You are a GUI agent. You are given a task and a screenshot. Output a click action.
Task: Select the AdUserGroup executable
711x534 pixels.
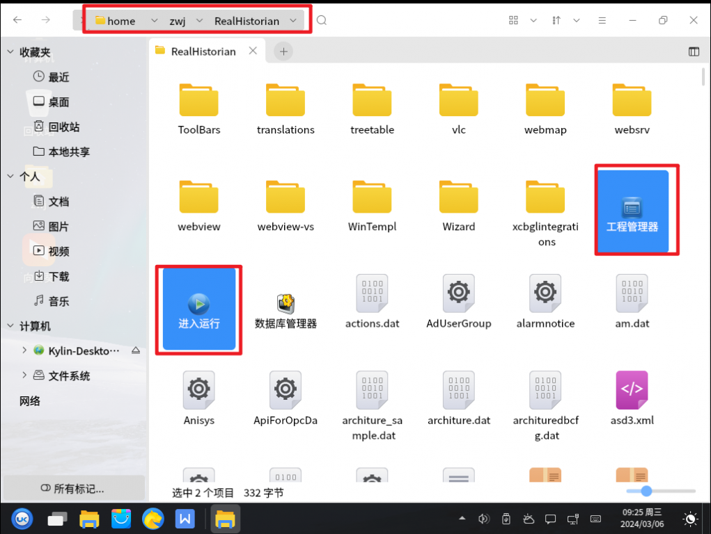(458, 302)
